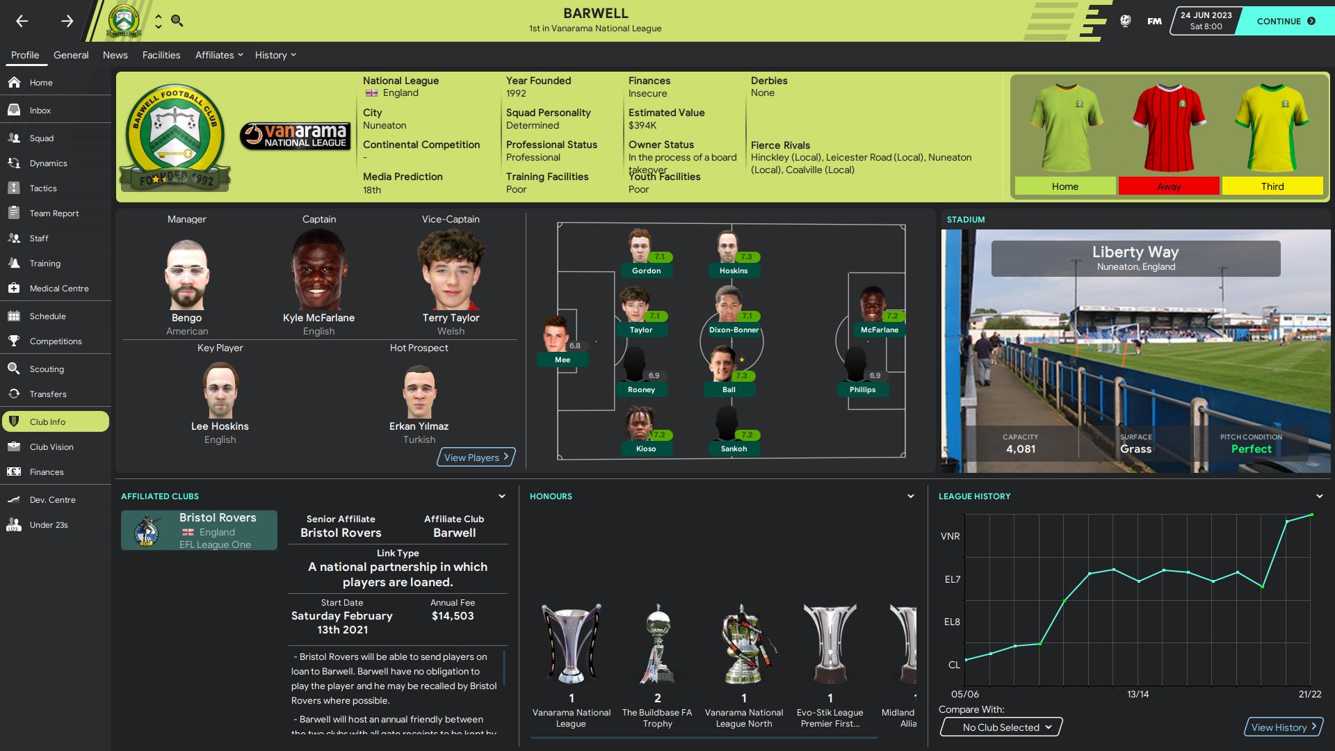Open Finances from the sidebar

56,471
